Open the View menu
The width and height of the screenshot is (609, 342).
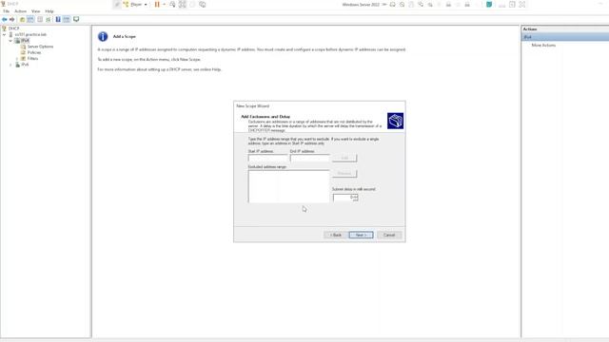click(36, 11)
